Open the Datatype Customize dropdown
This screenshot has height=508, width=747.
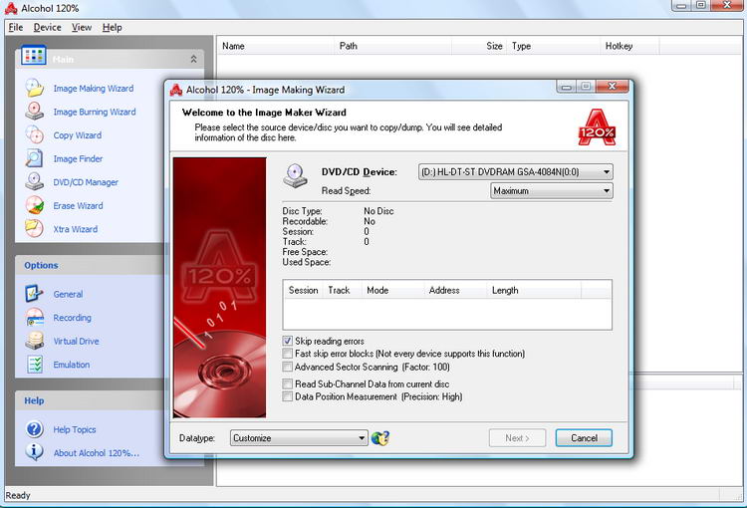[363, 437]
